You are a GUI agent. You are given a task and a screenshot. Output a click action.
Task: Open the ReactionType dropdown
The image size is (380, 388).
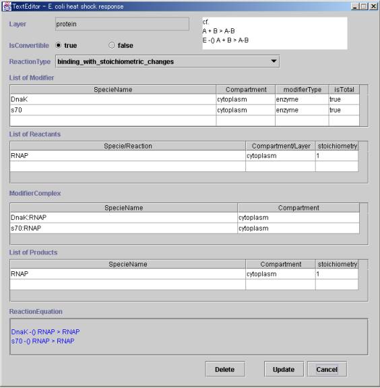[x=168, y=61]
